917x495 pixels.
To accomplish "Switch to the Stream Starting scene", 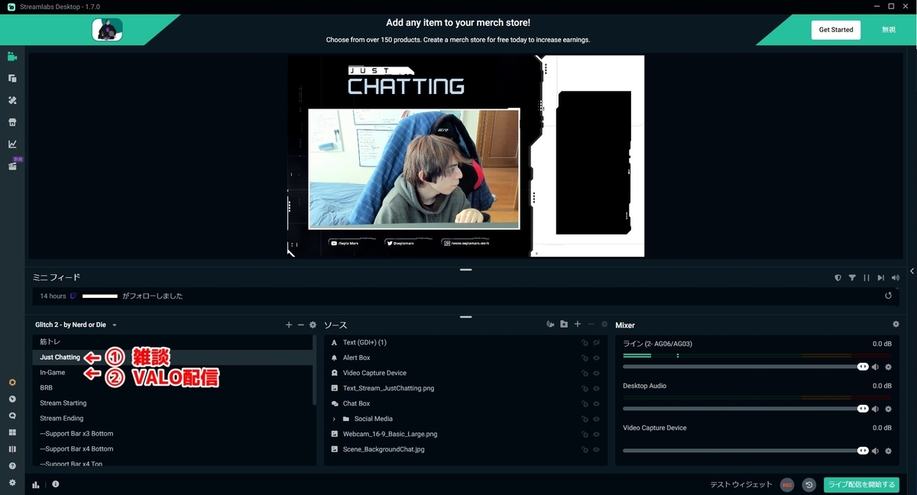I will (x=173, y=403).
